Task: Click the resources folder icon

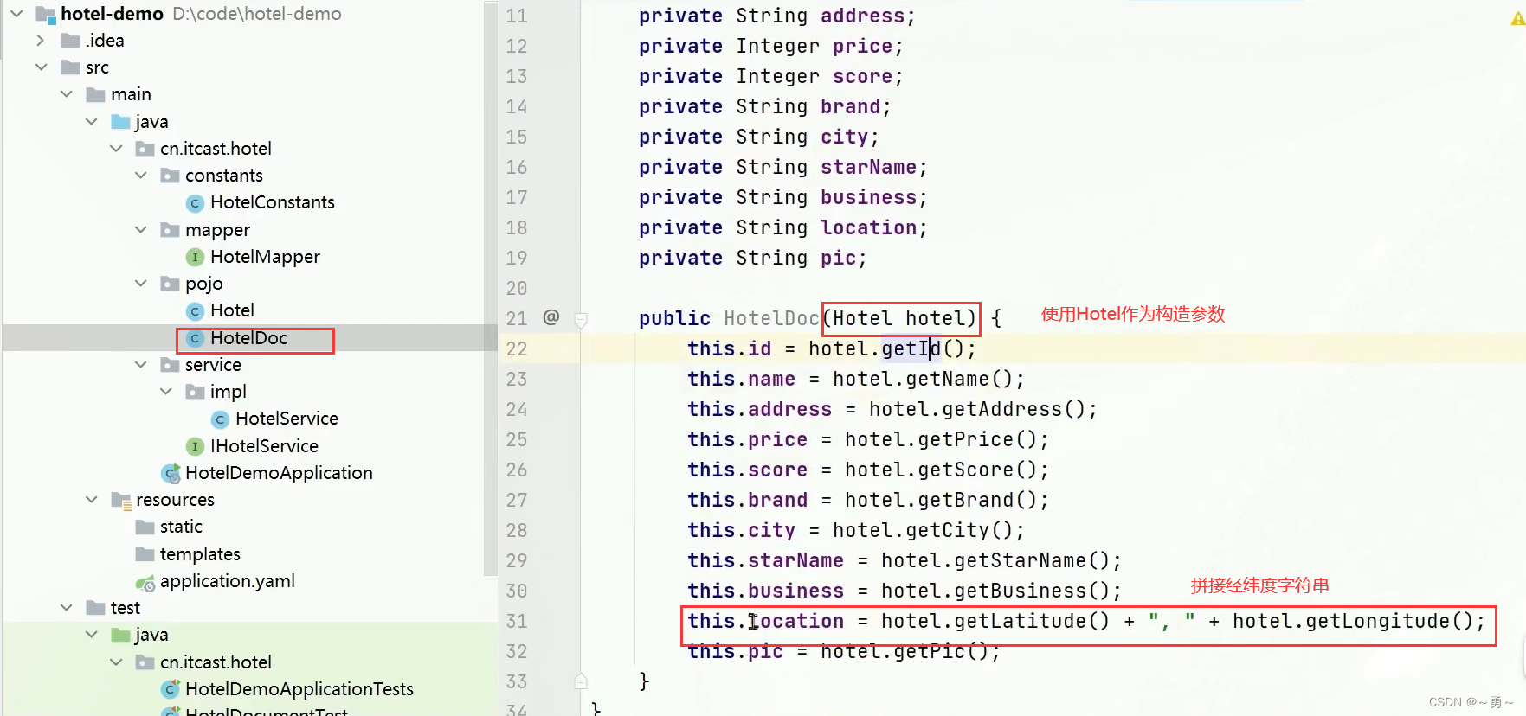Action: click(121, 500)
